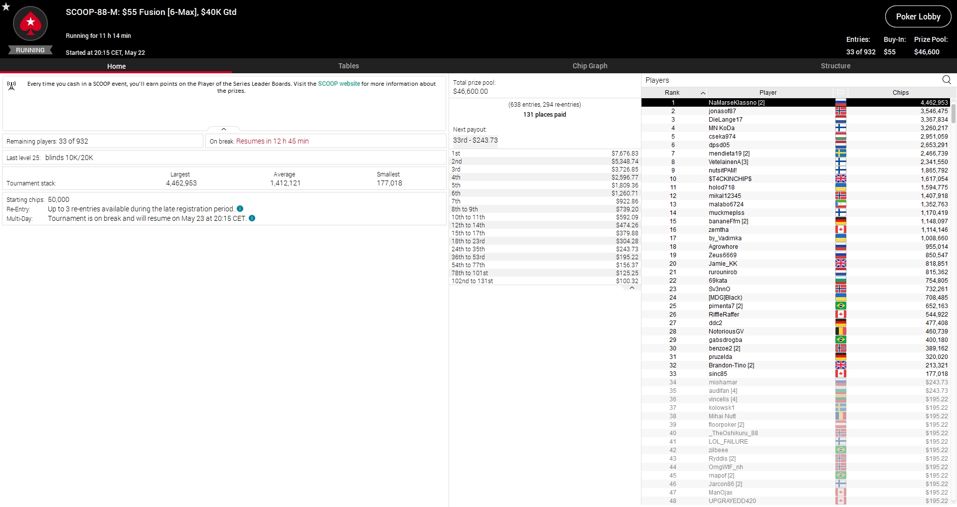Select player row benzoe2 [2]
The image size is (957, 507).
[796, 348]
